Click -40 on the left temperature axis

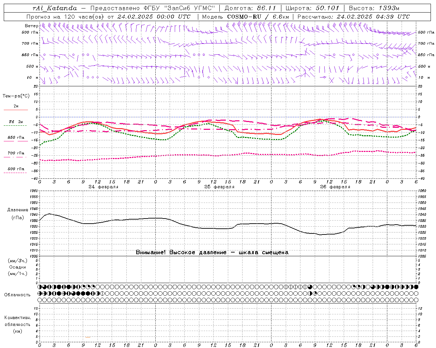[x=35, y=178]
